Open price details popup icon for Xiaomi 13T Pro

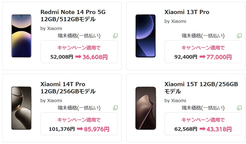click(x=239, y=36)
